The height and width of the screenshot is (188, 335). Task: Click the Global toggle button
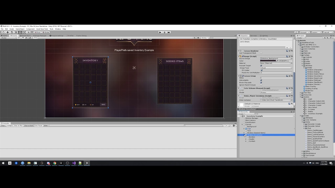(x=46, y=32)
